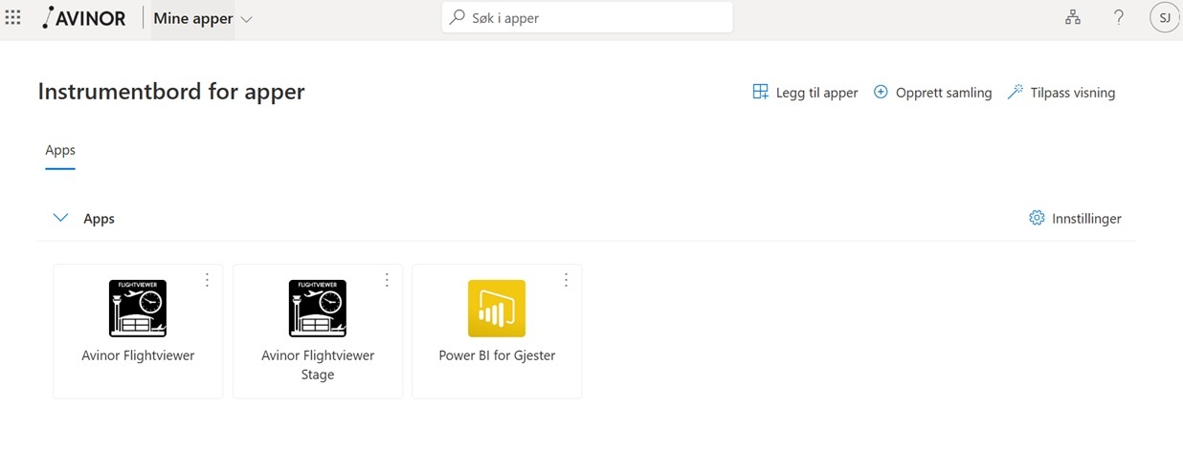Open Innstillinger for the Apps collection
Image resolution: width=1183 pixels, height=451 pixels.
click(x=1075, y=218)
